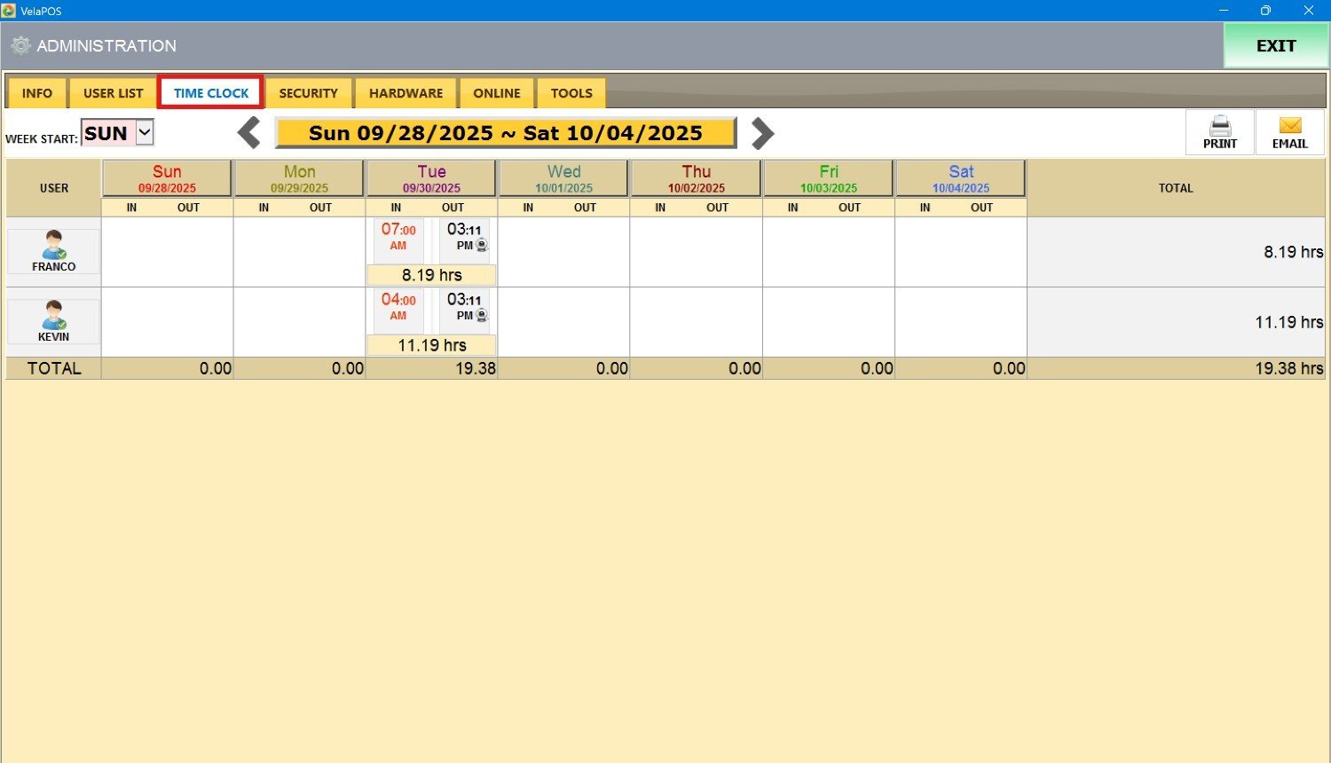Expand the Week Start dropdown arrow
The image size is (1331, 763).
[x=145, y=133]
